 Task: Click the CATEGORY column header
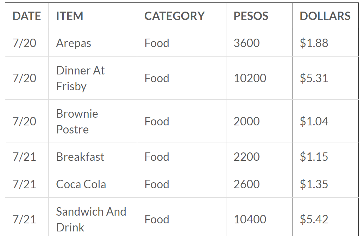click(x=174, y=16)
